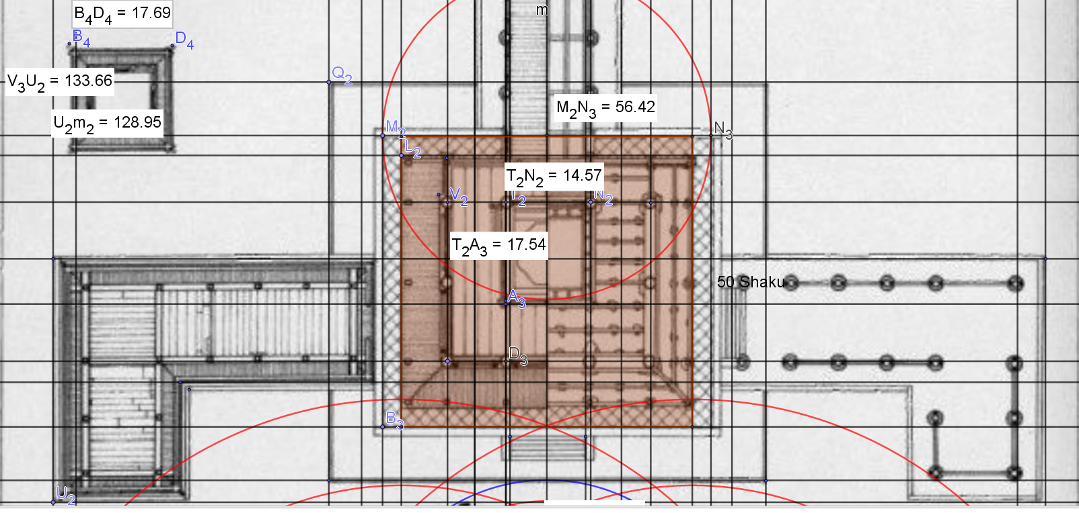Select the V3U2 = 133.66 distance label
Screen dimensions: 1079x513
click(x=59, y=81)
